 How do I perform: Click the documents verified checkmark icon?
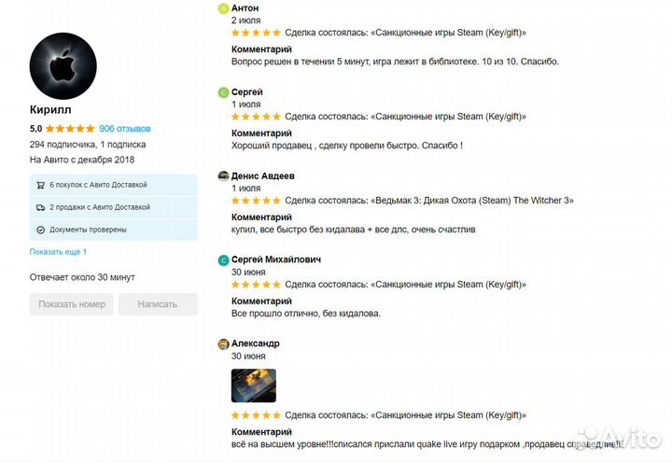coord(40,230)
